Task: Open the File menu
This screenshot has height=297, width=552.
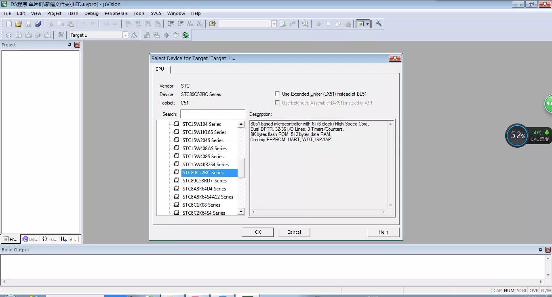Action: tap(7, 13)
